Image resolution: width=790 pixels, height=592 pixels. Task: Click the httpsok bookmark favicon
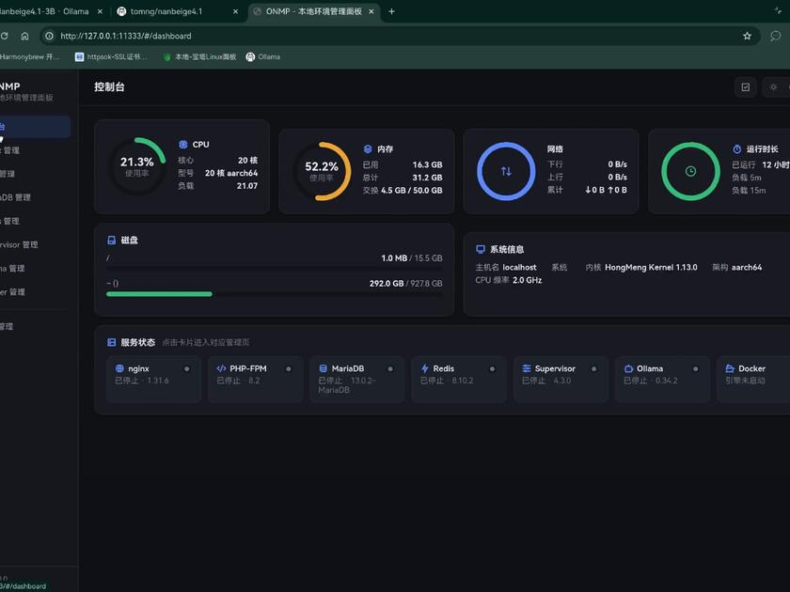point(79,57)
